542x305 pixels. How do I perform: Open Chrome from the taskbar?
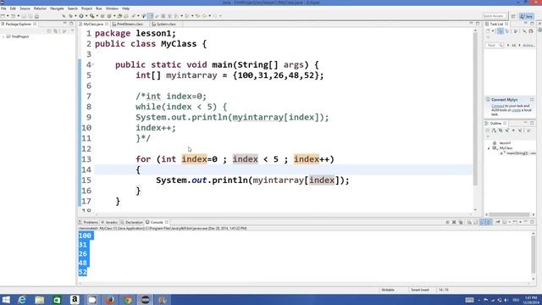point(128,299)
